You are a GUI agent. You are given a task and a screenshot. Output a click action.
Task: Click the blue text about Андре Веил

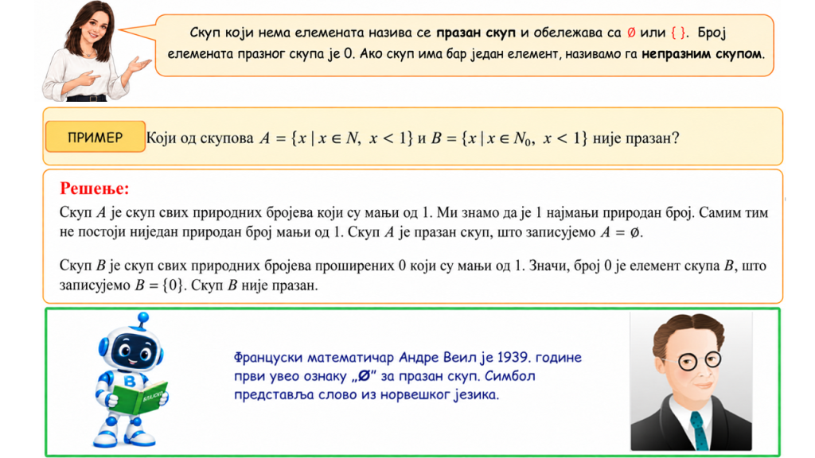point(407,376)
